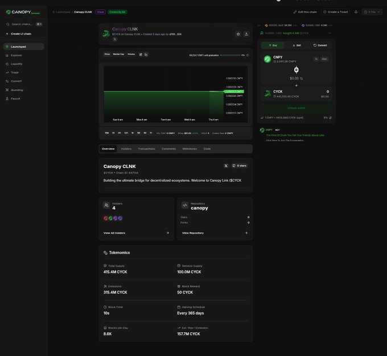Select the Market Cap chart mode
Screen dimensions: 387x356
click(x=118, y=54)
